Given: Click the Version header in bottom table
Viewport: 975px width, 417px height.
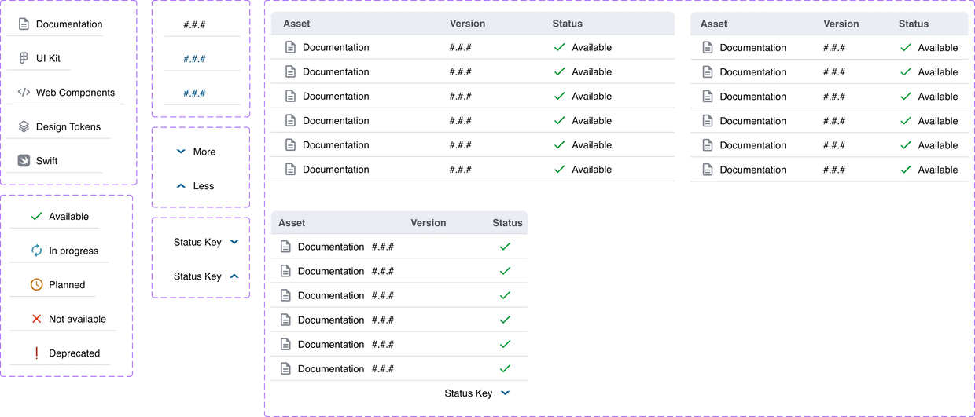Looking at the screenshot, I should click(428, 223).
